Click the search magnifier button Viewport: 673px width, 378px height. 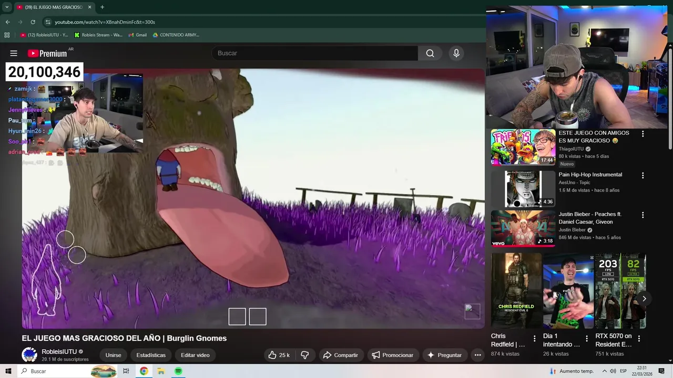pyautogui.click(x=430, y=53)
